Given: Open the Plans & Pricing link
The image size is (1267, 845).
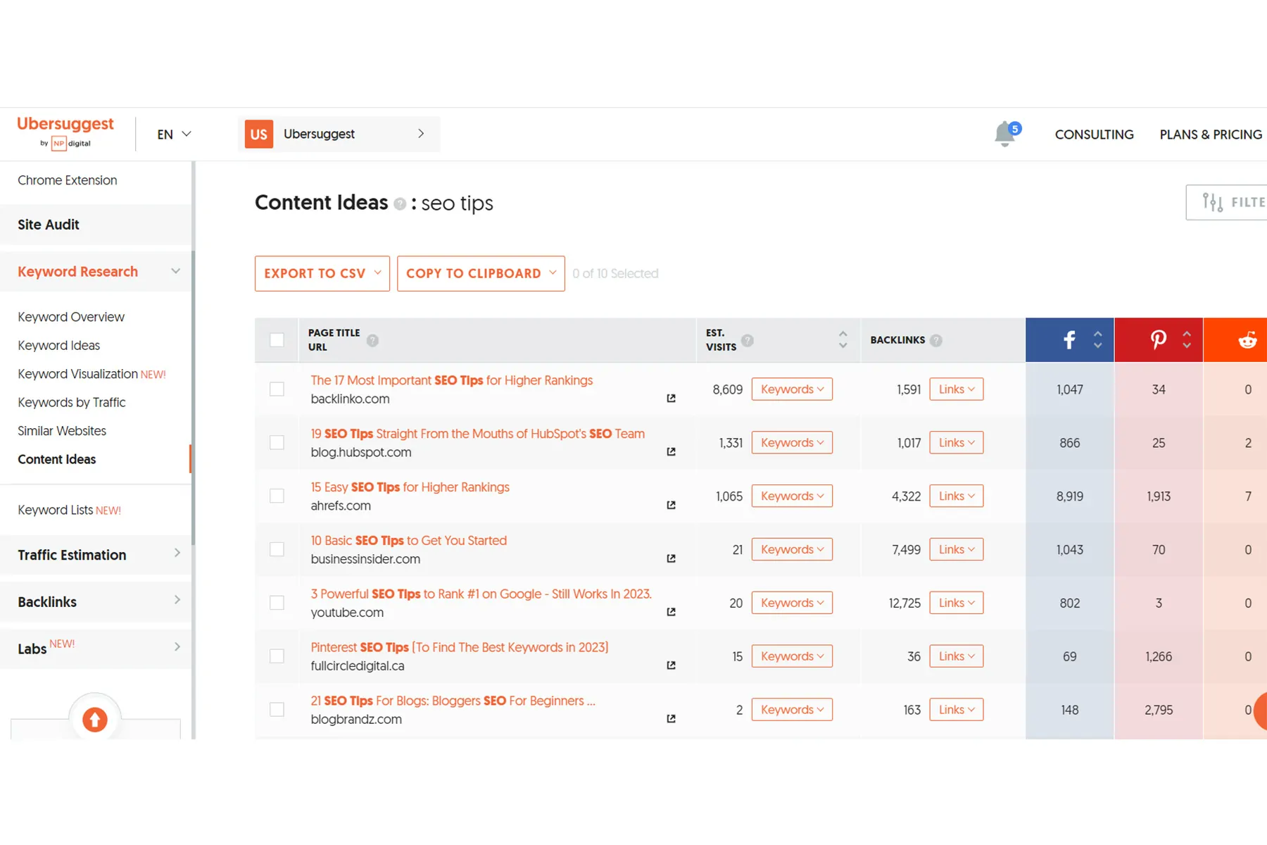Looking at the screenshot, I should click(x=1210, y=134).
